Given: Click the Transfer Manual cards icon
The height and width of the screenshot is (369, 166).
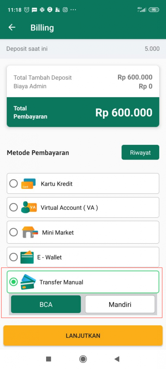Looking at the screenshot, I should tap(28, 282).
